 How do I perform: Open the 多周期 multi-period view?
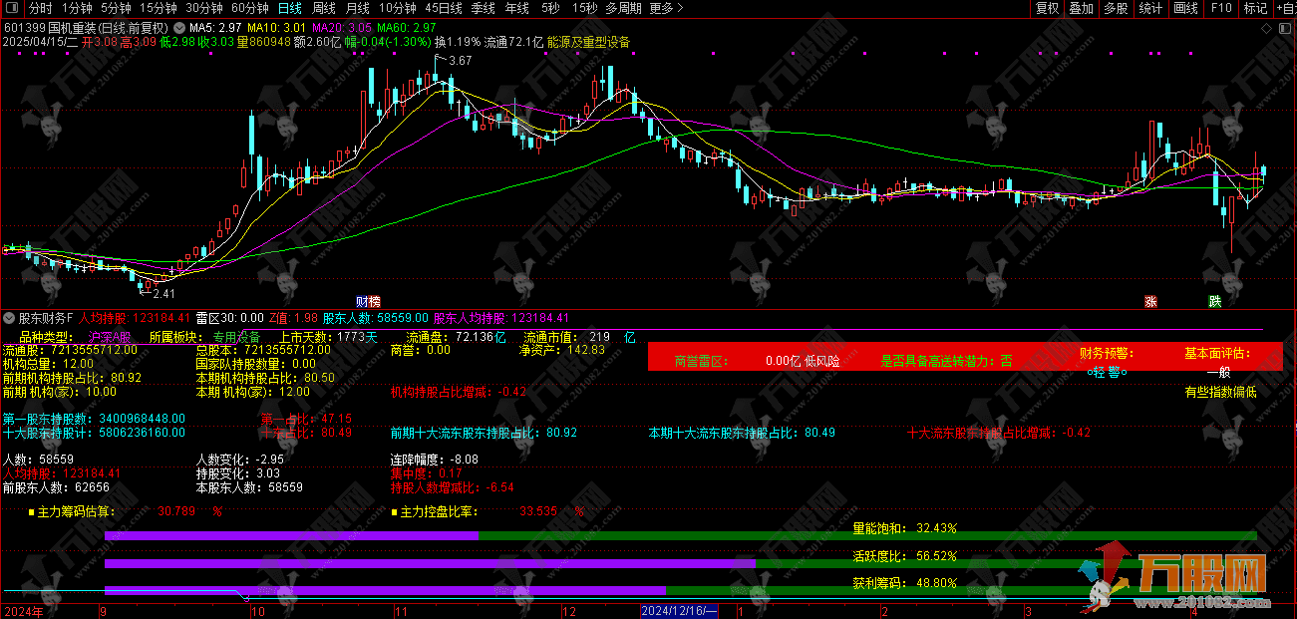pos(624,8)
